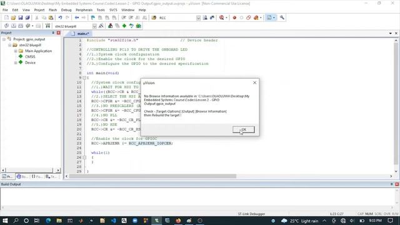Open Manage Run-Time Environment green diamond
The width and height of the screenshot is (400, 225).
coord(124,26)
